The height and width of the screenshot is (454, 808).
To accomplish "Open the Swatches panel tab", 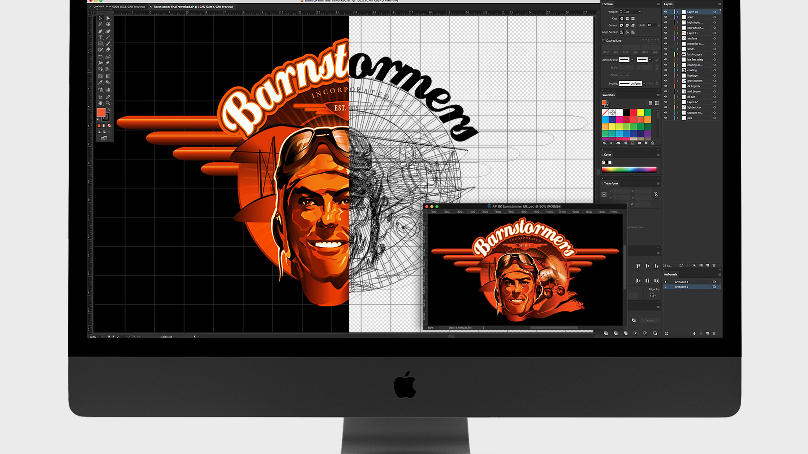I will pyautogui.click(x=609, y=95).
